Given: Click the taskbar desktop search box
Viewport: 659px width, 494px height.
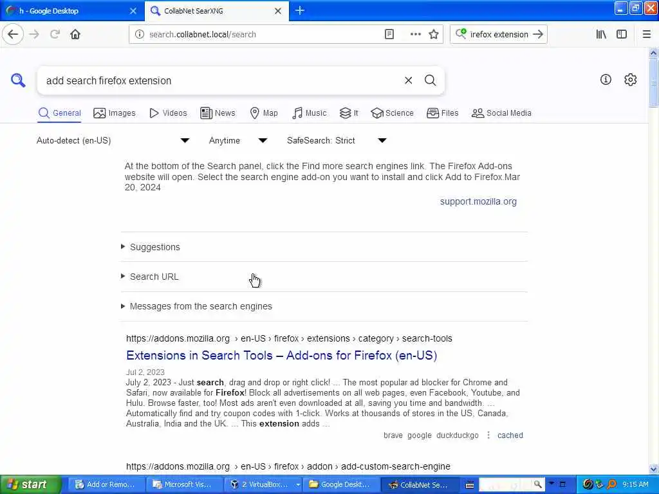Looking at the screenshot, I should click(506, 484).
